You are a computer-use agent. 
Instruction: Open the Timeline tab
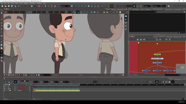tap(171, 79)
